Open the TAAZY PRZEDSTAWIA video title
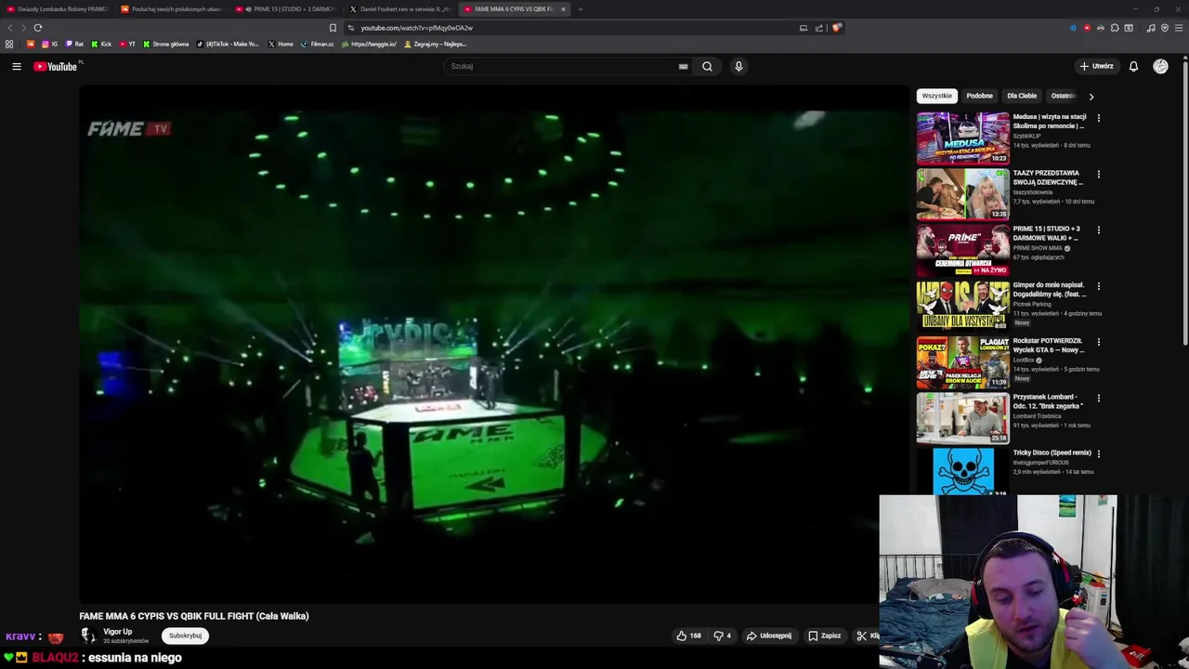This screenshot has width=1189, height=669. coord(1048,177)
